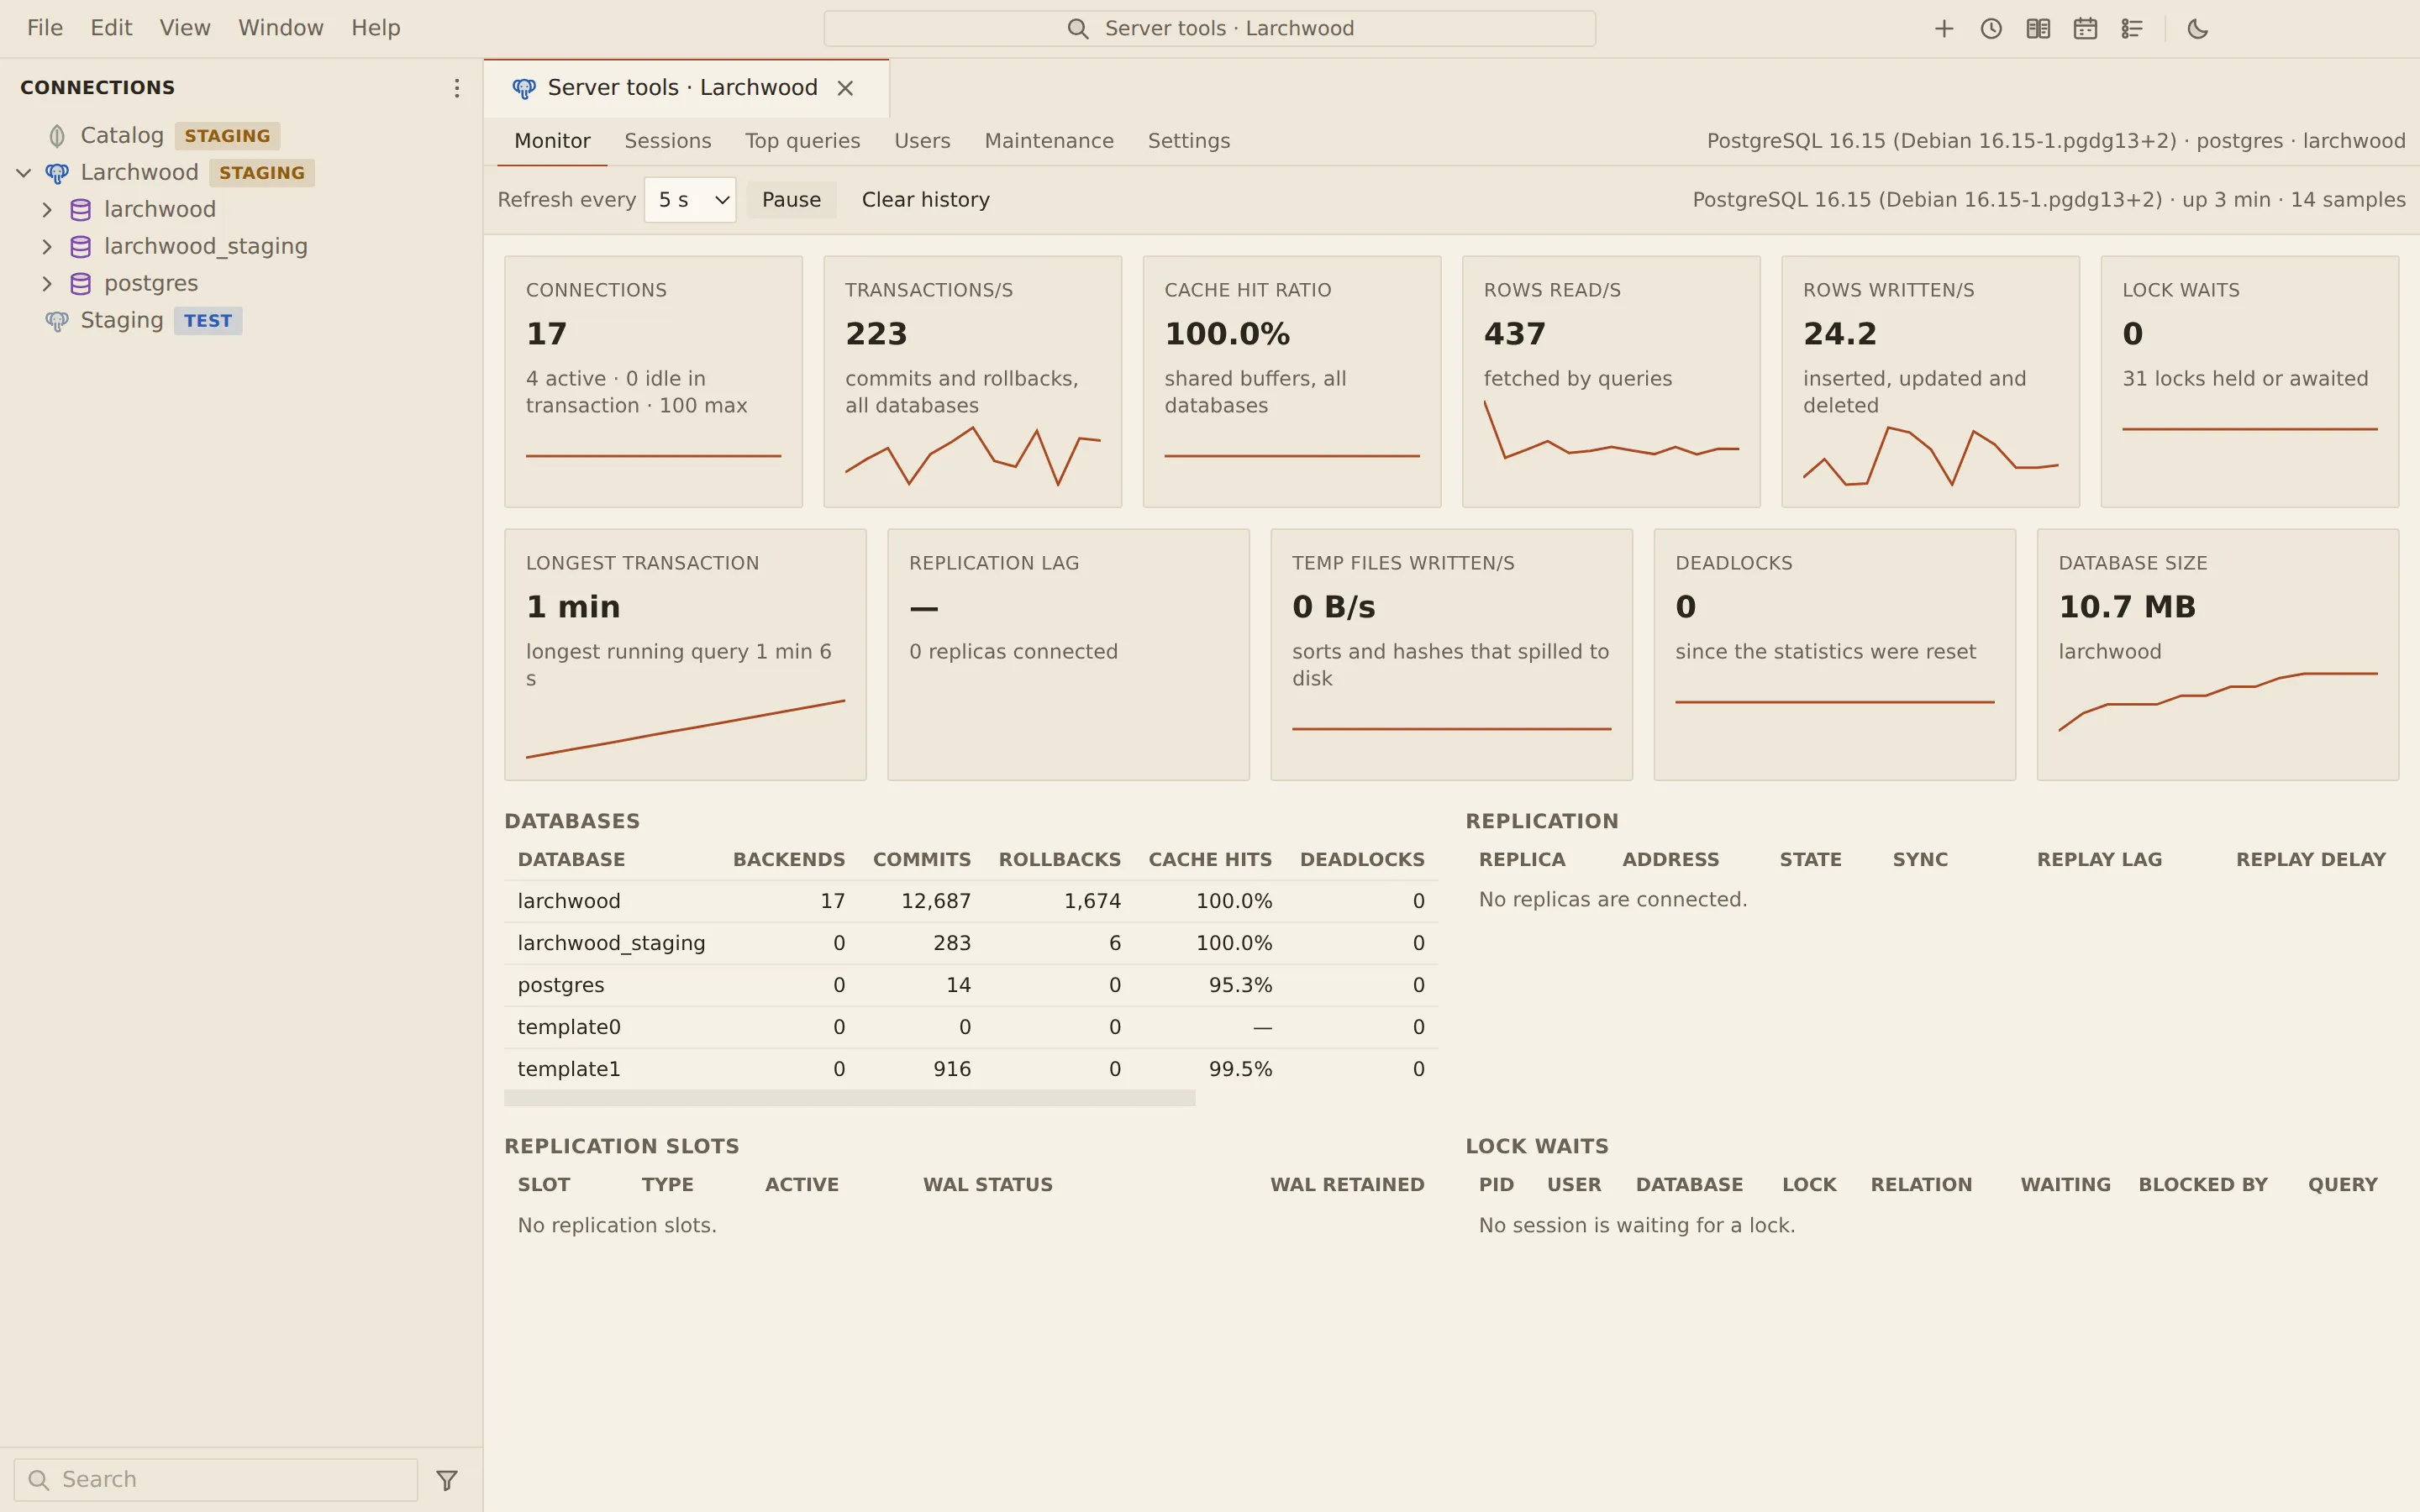This screenshot has height=1512, width=2420.
Task: Click the larchwood_staging database icon
Action: (x=81, y=247)
